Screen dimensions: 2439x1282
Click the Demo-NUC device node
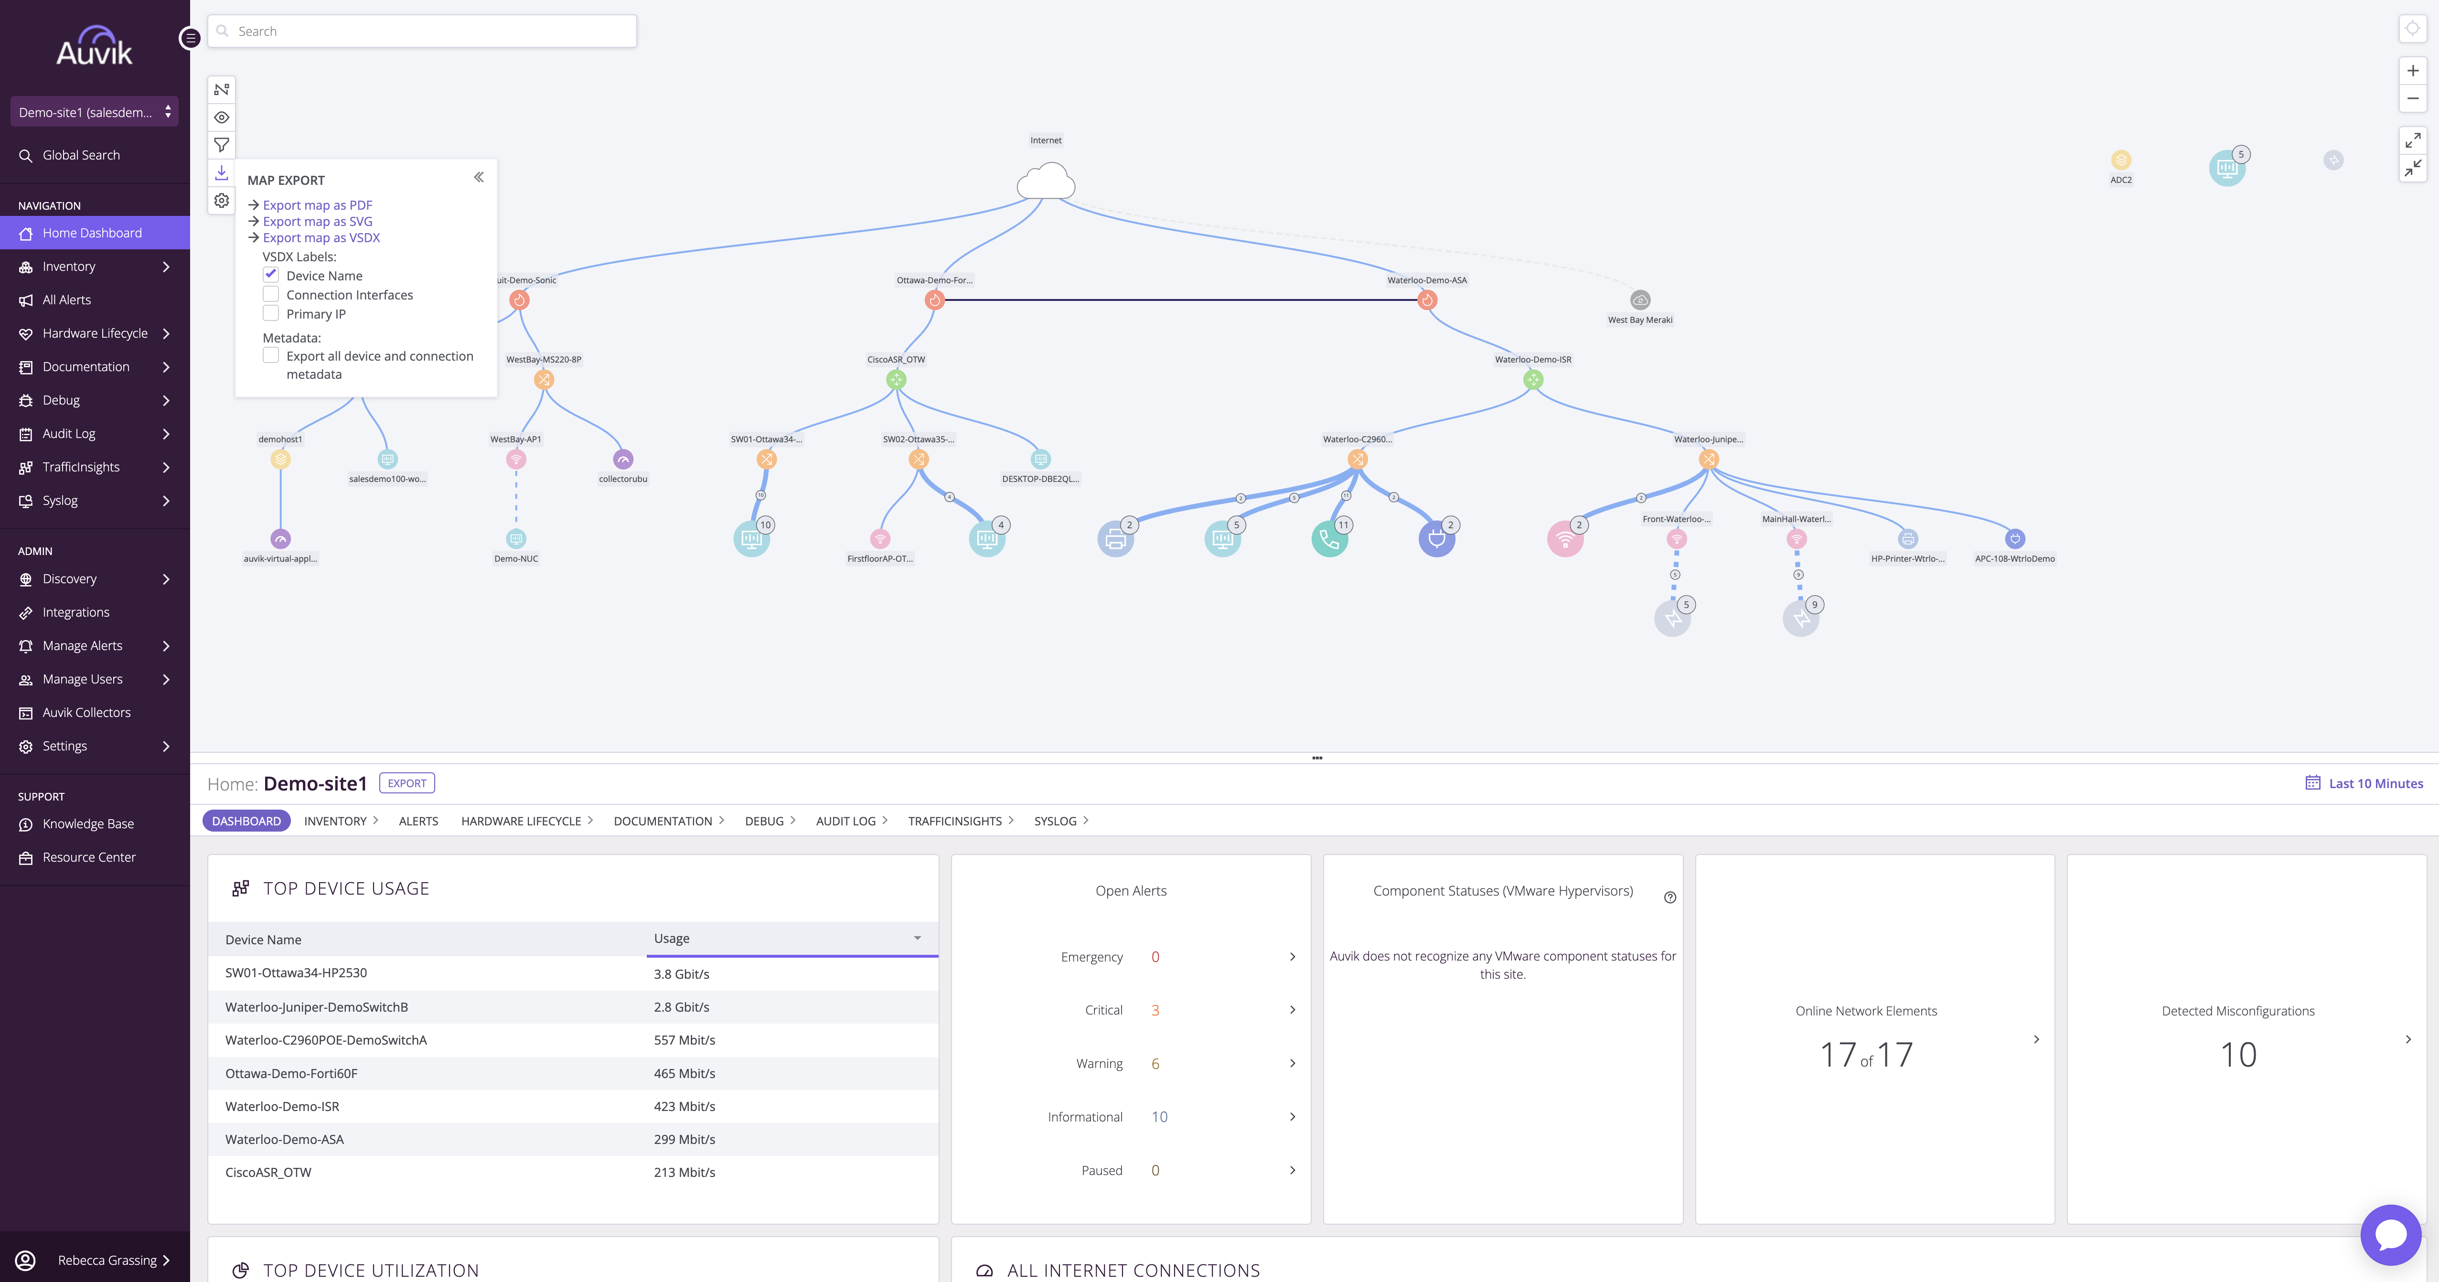pyautogui.click(x=516, y=539)
